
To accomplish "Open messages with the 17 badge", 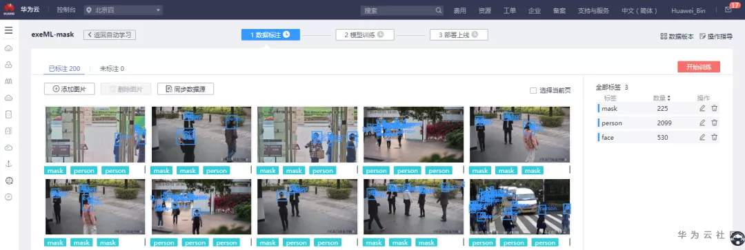I will [x=728, y=10].
